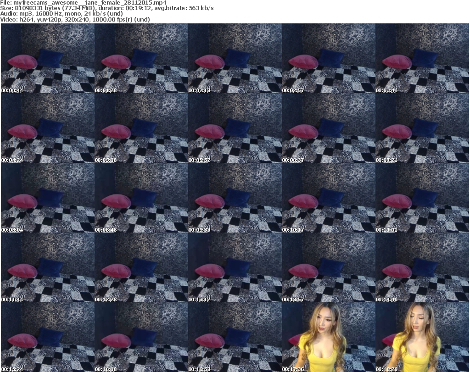Open the frame at timestamp 00:02:13
This screenshot has width=470, height=372.
pos(235,58)
